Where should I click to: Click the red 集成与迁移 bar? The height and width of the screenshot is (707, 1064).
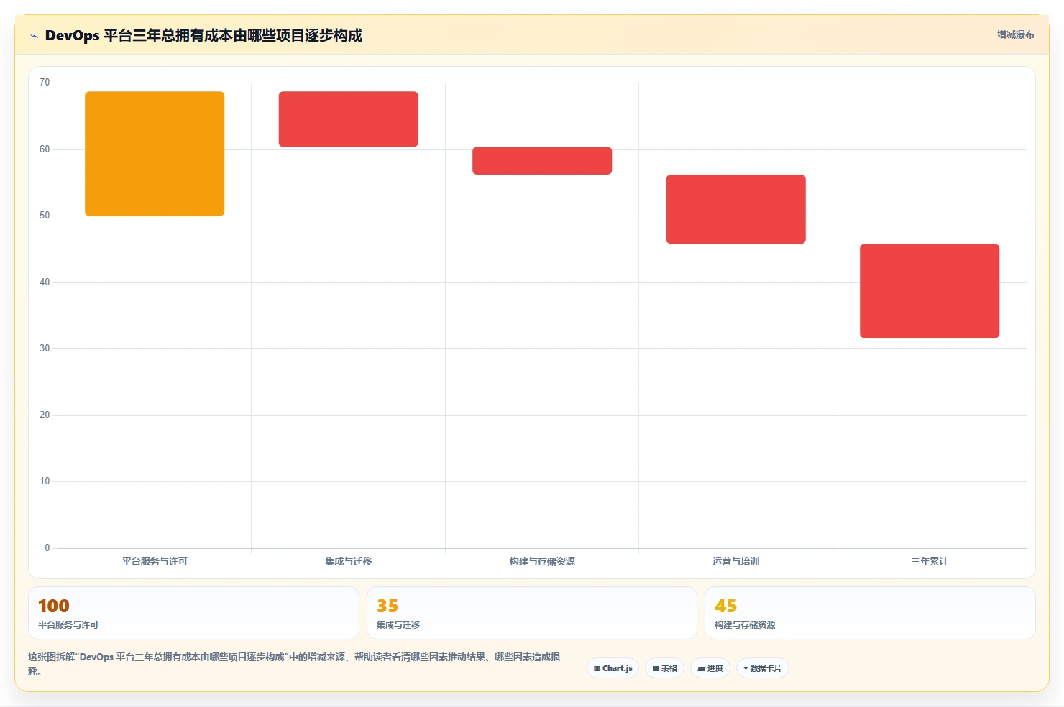pos(349,119)
